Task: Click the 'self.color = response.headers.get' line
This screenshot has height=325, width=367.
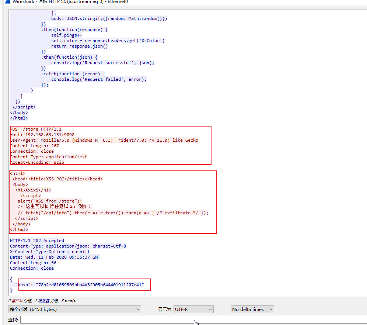Action: [x=108, y=41]
